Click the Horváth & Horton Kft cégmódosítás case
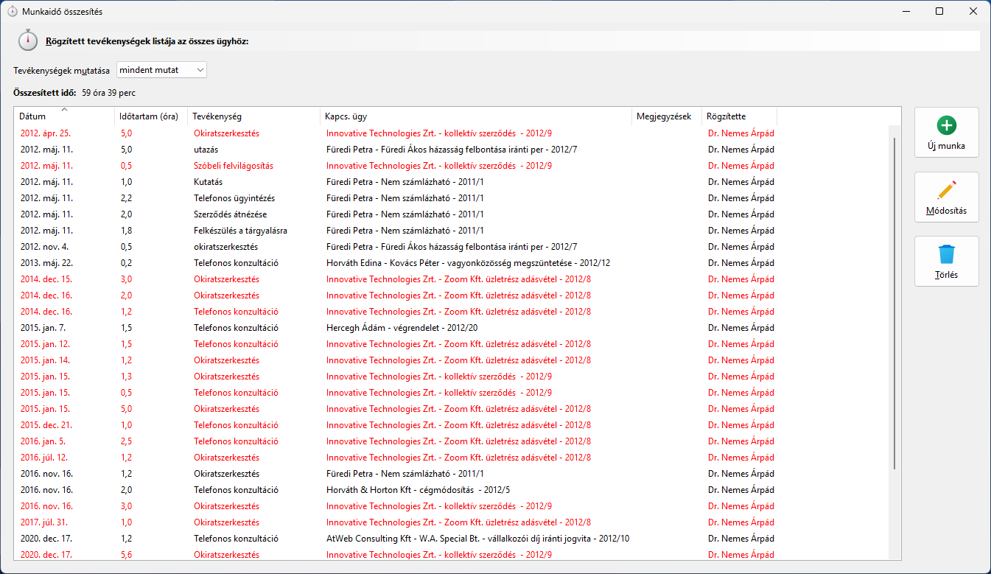 (x=419, y=490)
